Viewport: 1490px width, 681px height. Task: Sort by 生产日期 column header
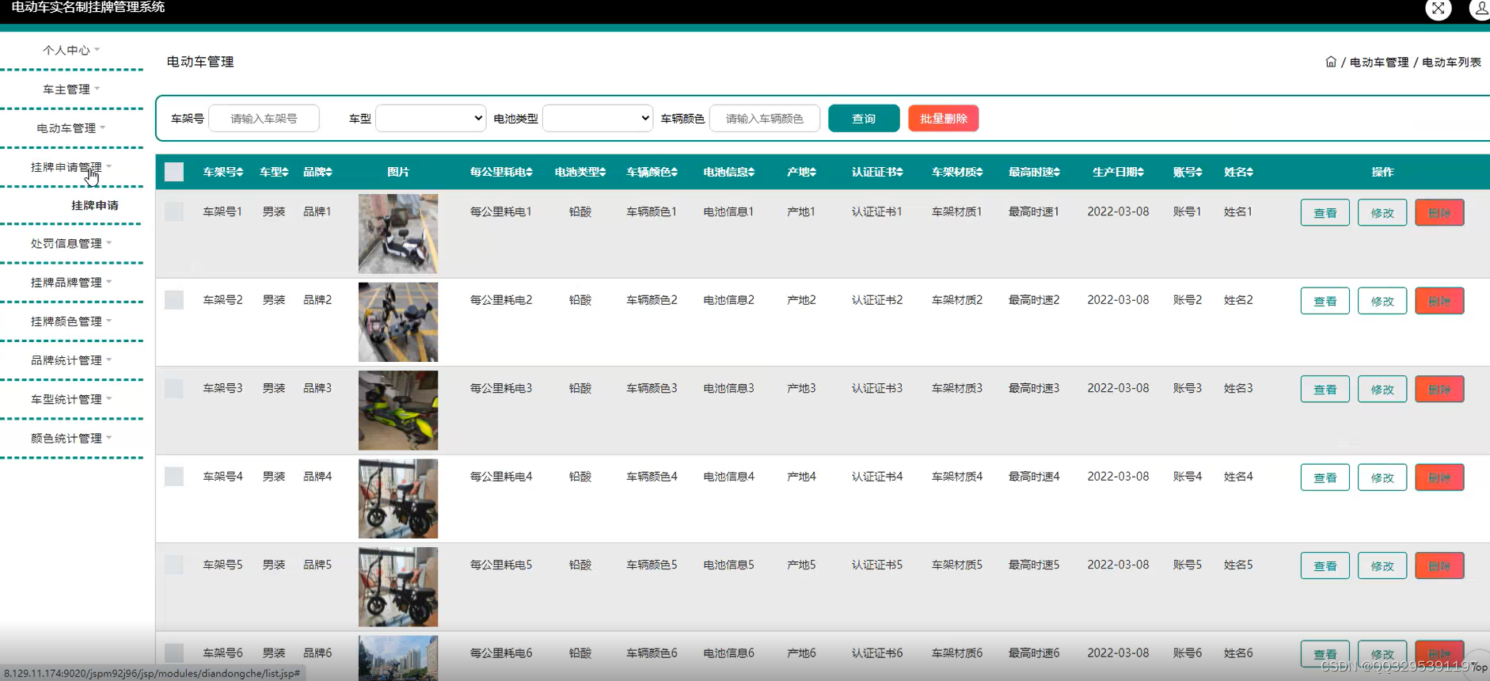point(1118,172)
